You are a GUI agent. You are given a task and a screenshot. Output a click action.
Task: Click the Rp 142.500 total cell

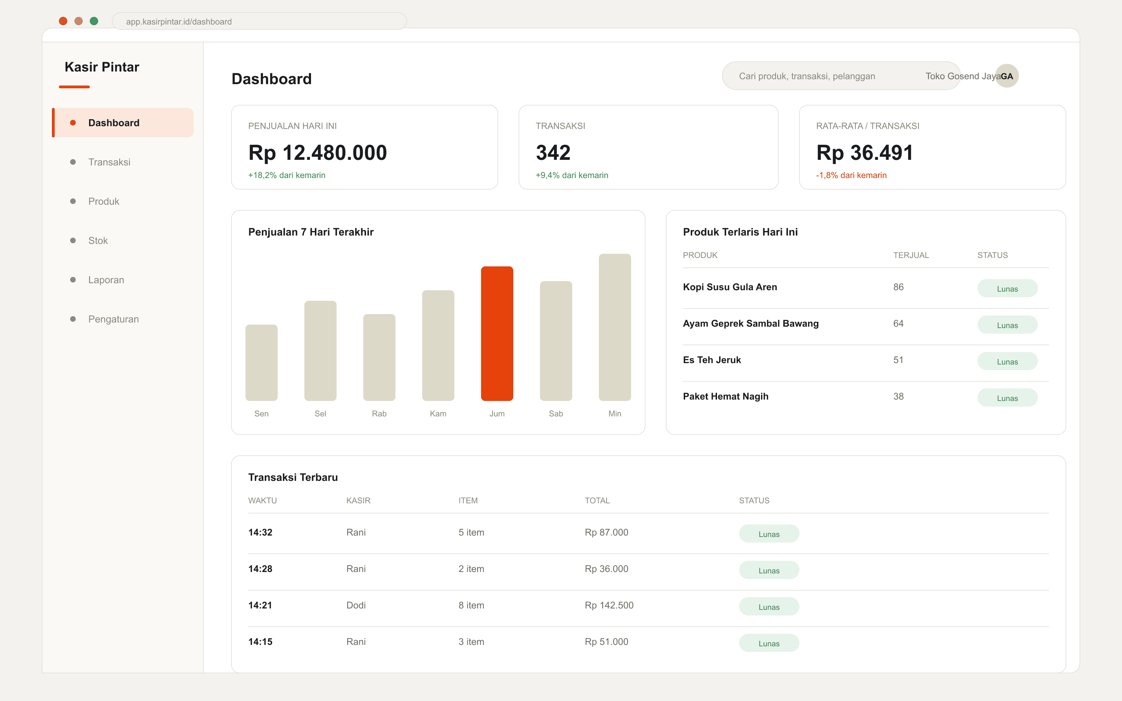(x=609, y=606)
